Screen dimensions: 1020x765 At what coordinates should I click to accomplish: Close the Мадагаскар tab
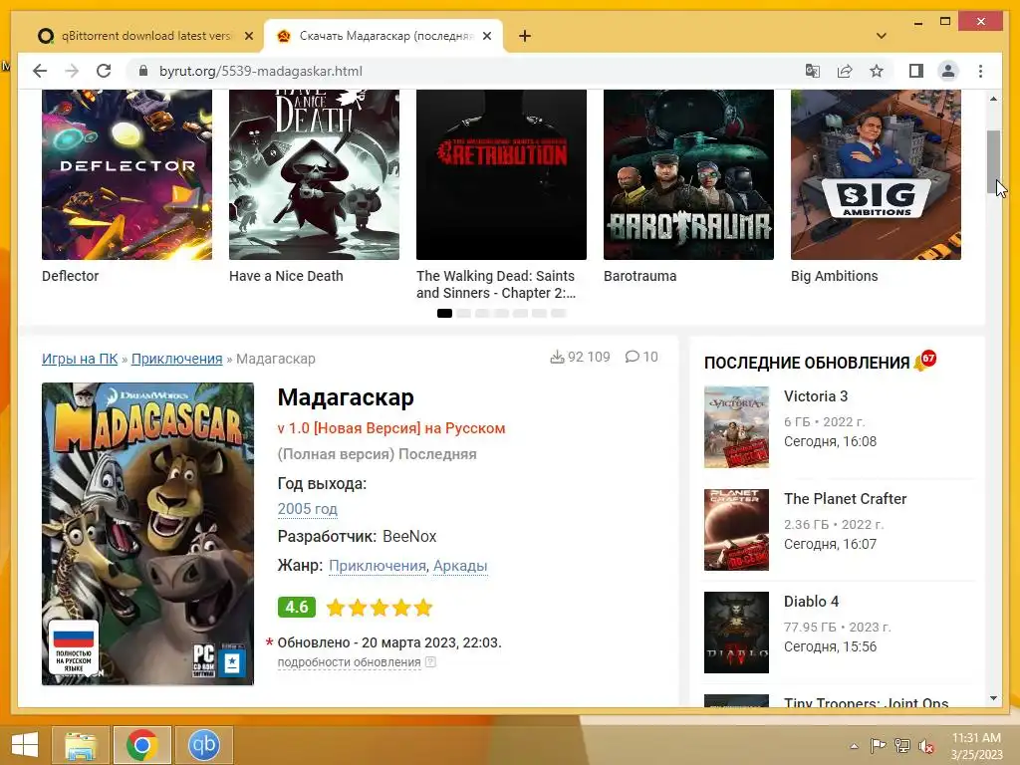(488, 36)
